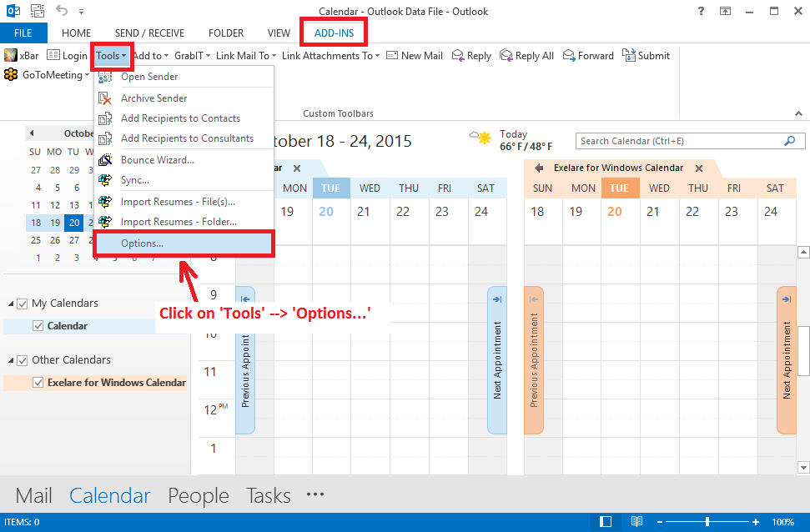
Task: Close the left calendar tab
Action: [297, 168]
